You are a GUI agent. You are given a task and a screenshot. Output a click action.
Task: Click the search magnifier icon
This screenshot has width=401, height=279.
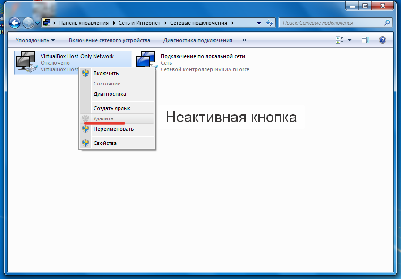pyautogui.click(x=387, y=23)
